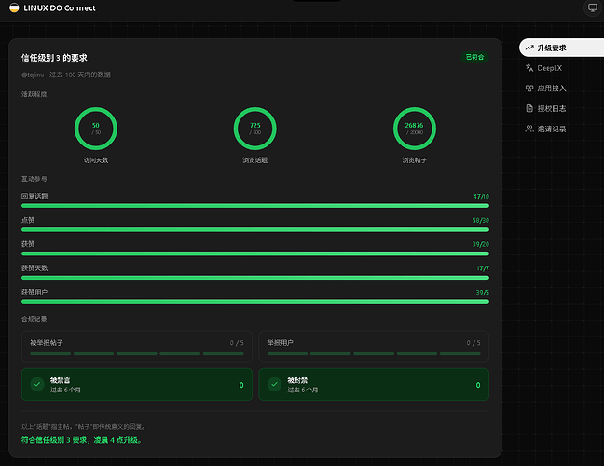Click the 访问天数 50/50 progress ring
Image resolution: width=604 pixels, height=466 pixels.
click(x=96, y=129)
